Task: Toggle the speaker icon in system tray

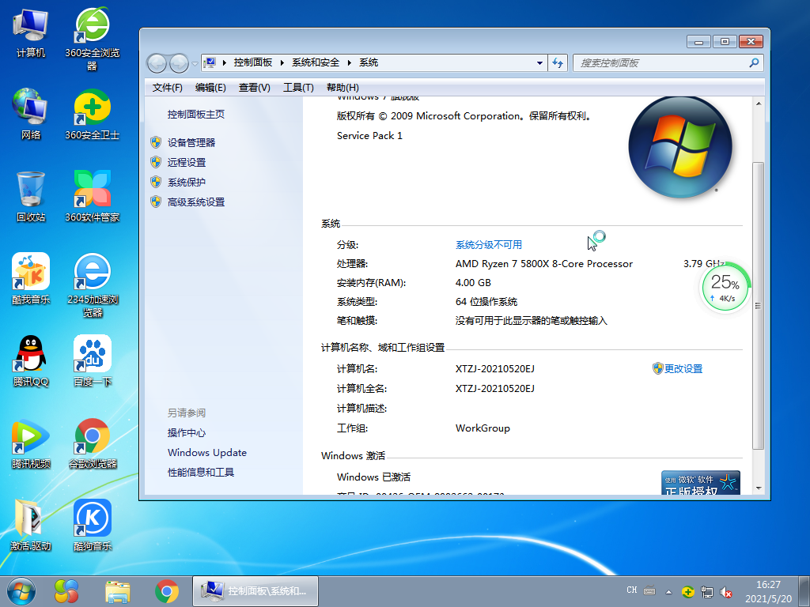Action: point(726,590)
